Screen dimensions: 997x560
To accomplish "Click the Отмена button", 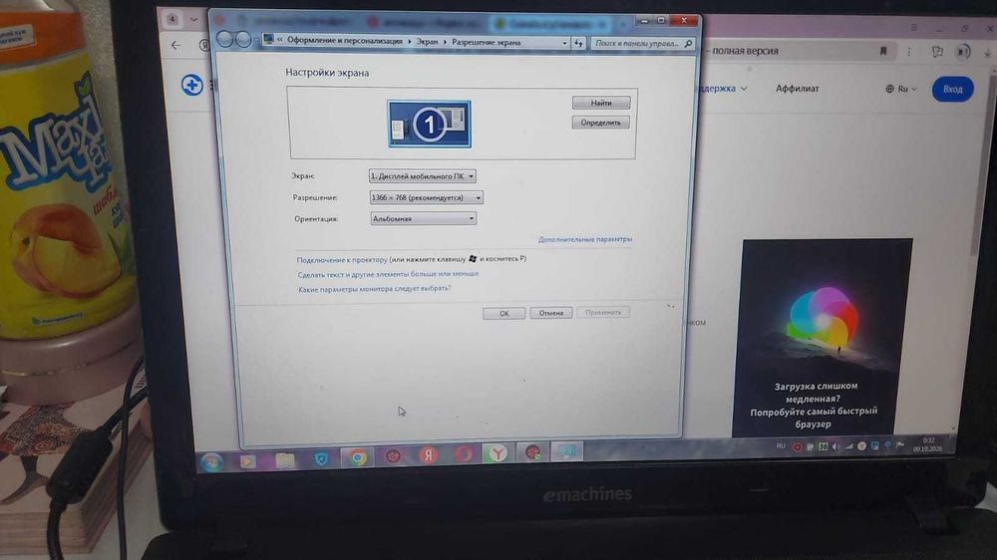I will 551,313.
